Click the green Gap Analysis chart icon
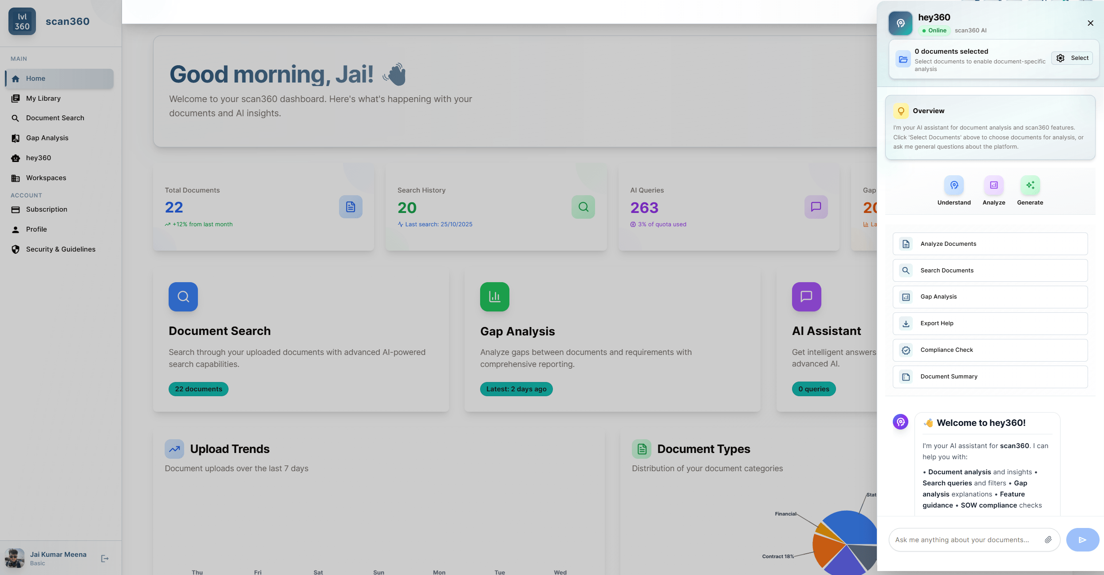 tap(494, 296)
